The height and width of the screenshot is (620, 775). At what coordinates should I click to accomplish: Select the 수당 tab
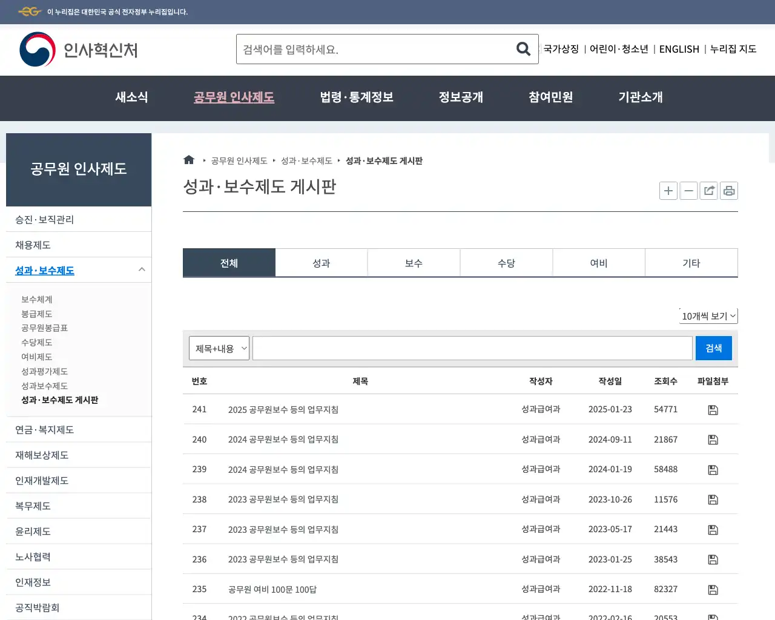[x=506, y=263]
